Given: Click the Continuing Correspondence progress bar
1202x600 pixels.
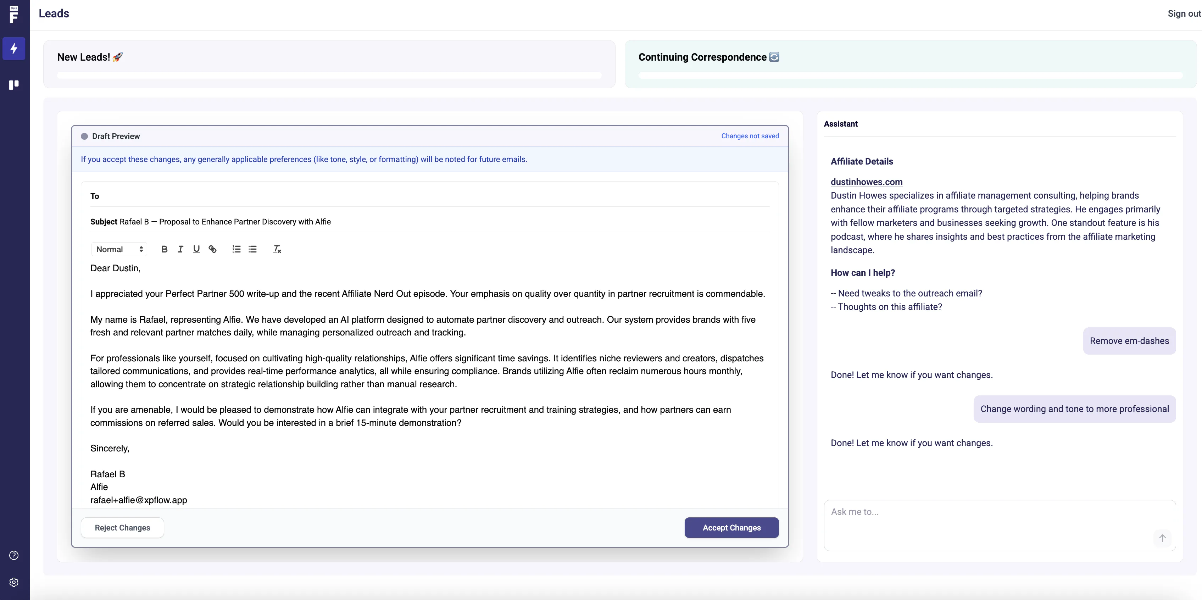Looking at the screenshot, I should (911, 75).
